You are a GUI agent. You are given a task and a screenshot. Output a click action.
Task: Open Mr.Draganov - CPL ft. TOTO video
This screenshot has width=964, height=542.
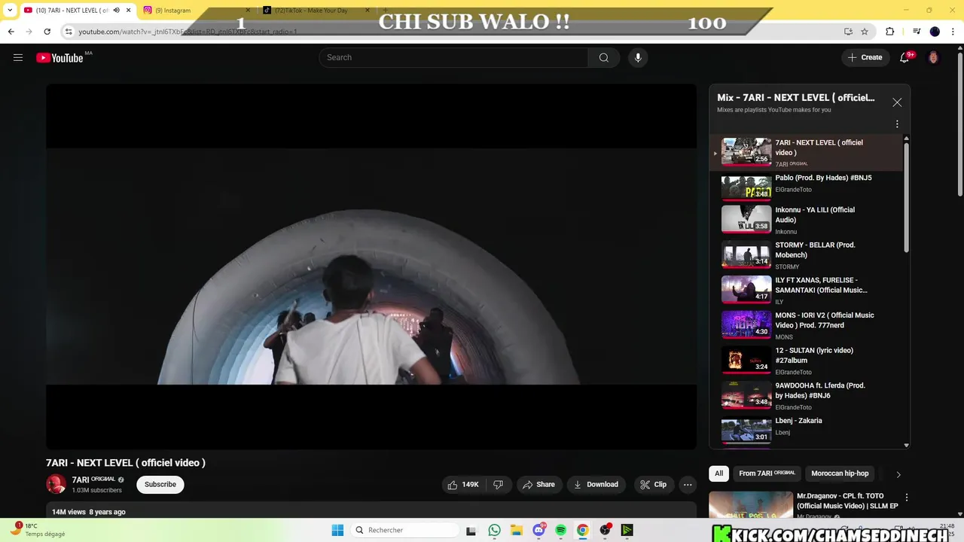click(847, 501)
